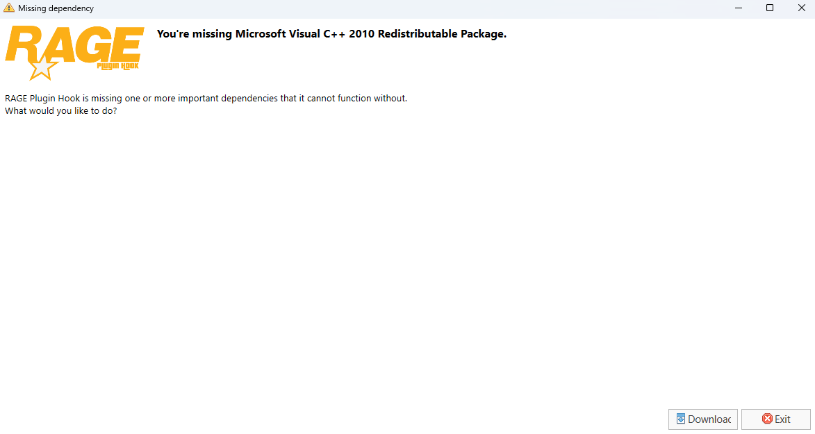Viewport: 815px width, 434px height.
Task: Click the Exit button
Action: (776, 419)
